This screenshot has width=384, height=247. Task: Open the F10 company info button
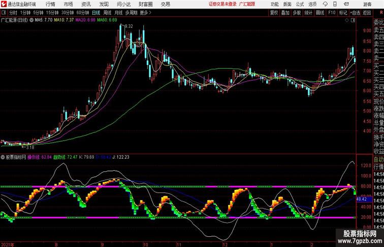click(332, 13)
